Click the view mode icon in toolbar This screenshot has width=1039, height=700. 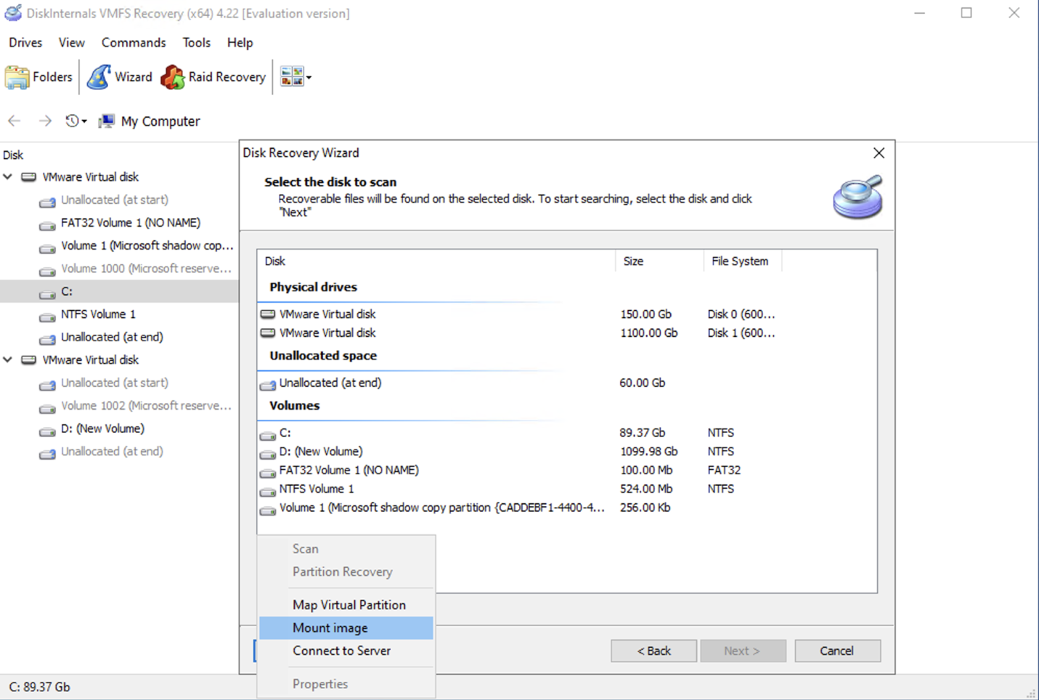click(291, 76)
